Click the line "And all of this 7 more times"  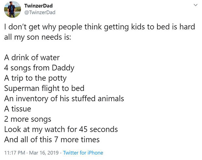click(x=52, y=139)
